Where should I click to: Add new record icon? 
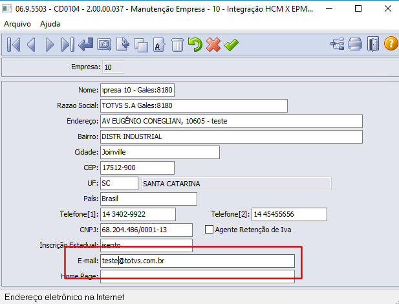tap(123, 45)
